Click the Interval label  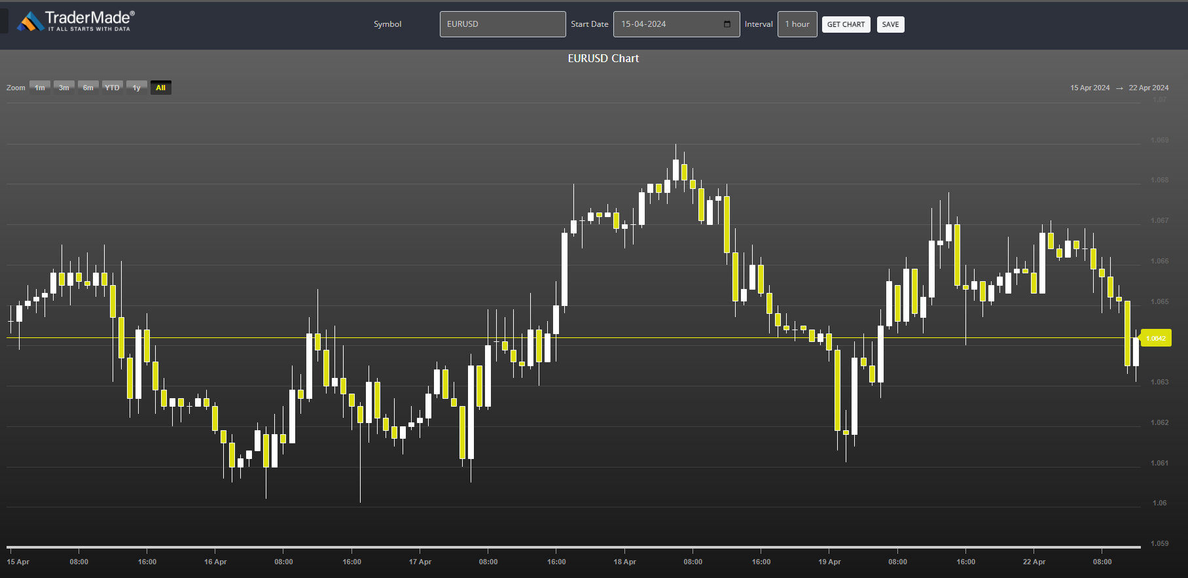click(x=759, y=24)
